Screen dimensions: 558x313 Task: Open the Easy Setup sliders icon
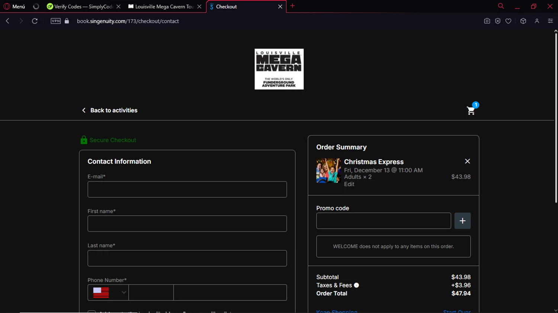(550, 21)
